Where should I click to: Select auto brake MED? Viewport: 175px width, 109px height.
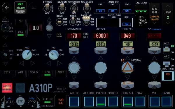114,23
